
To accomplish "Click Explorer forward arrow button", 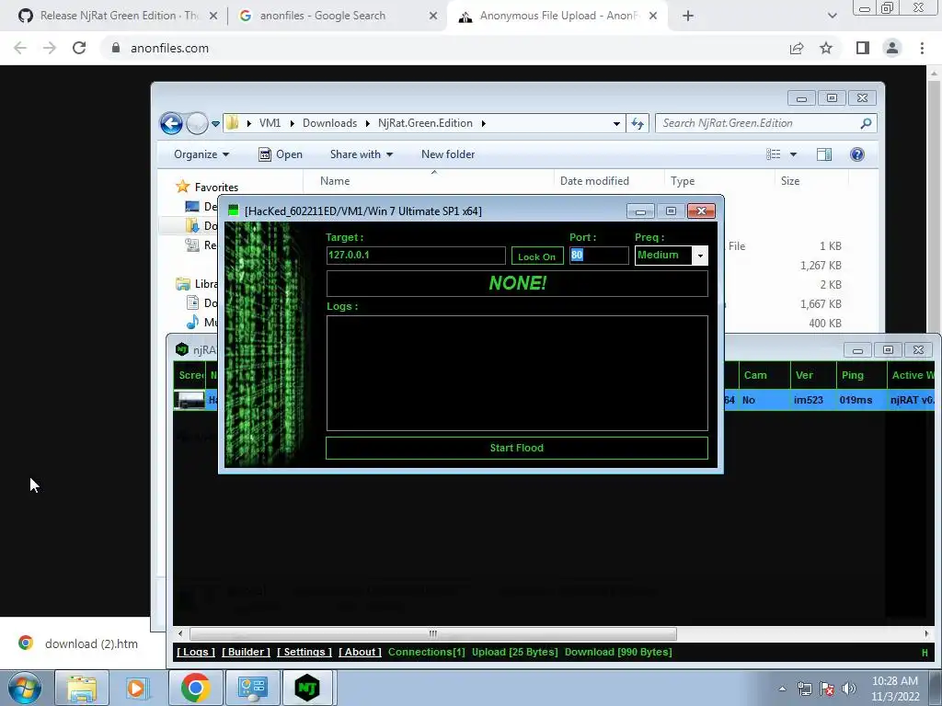I will coord(197,124).
